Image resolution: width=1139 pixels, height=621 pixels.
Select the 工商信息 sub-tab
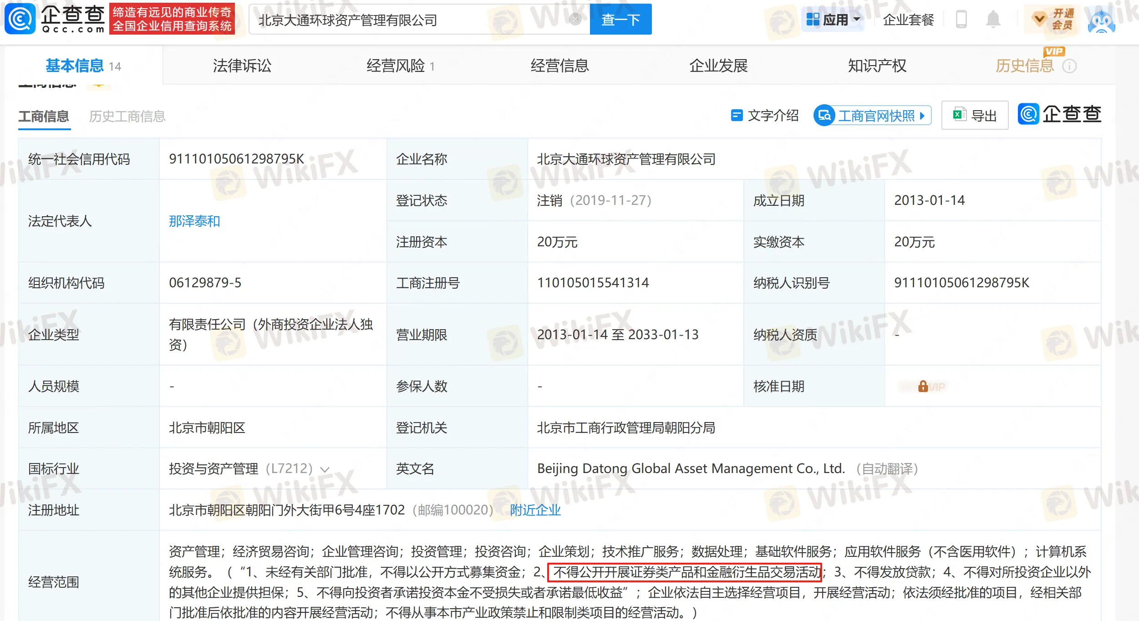coord(44,117)
